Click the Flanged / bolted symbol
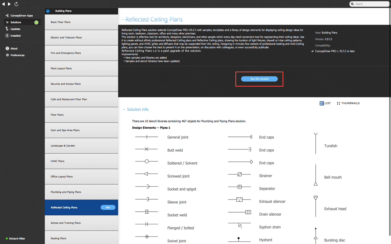 point(146,224)
